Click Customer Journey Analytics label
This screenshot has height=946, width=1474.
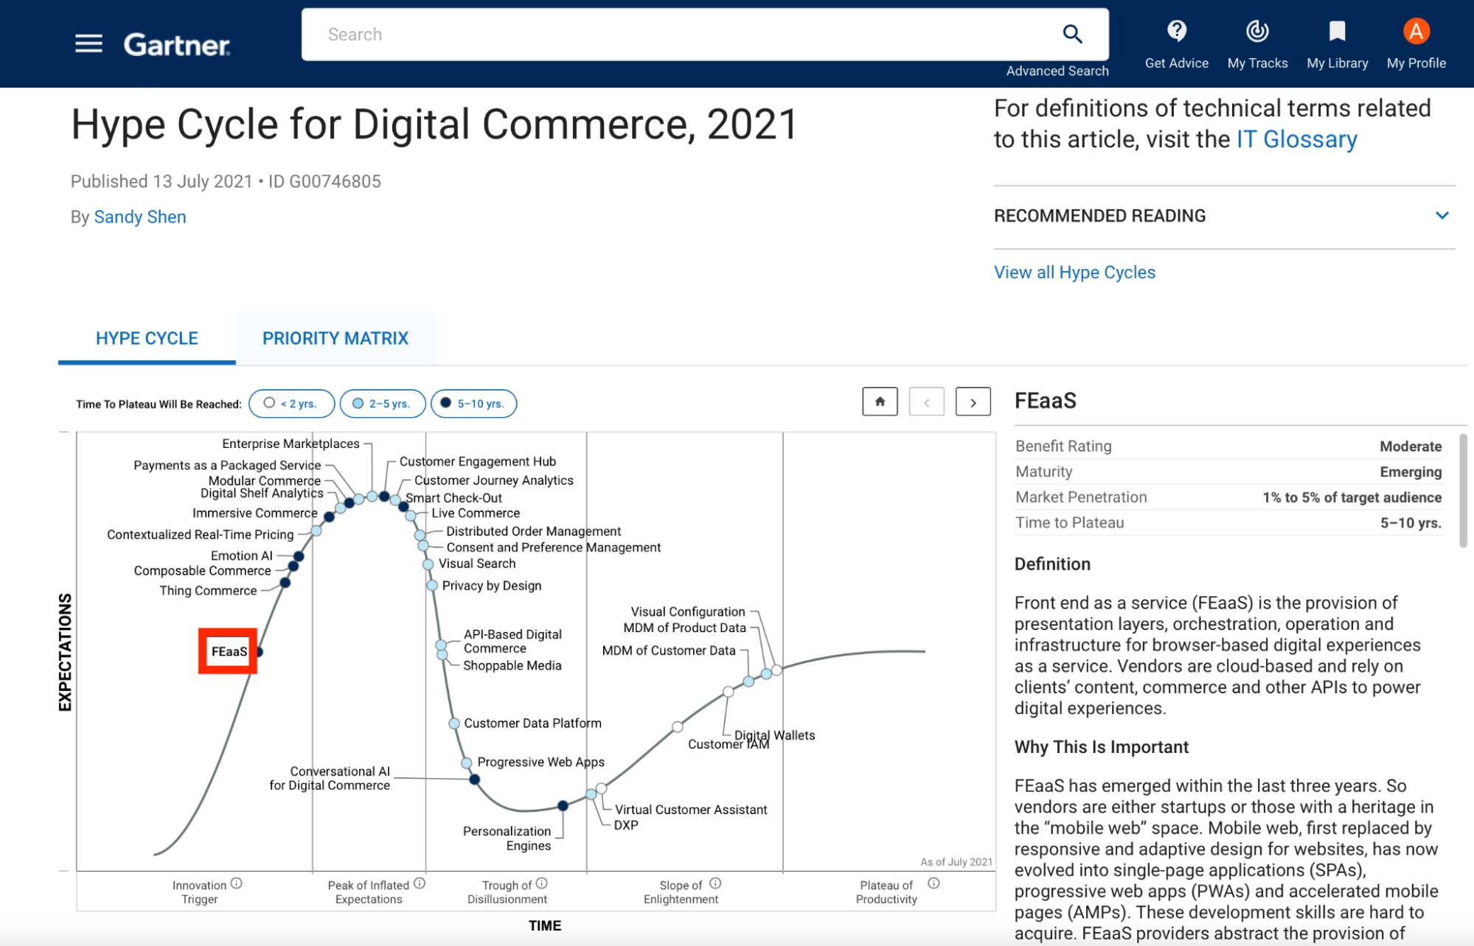point(493,480)
